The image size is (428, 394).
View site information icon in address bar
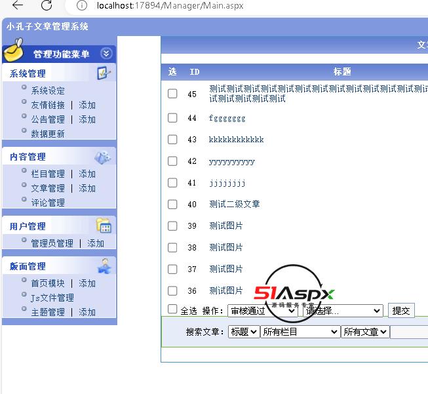pos(82,5)
